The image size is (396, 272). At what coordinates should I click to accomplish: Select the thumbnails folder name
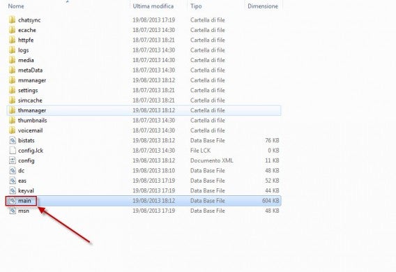[33, 121]
